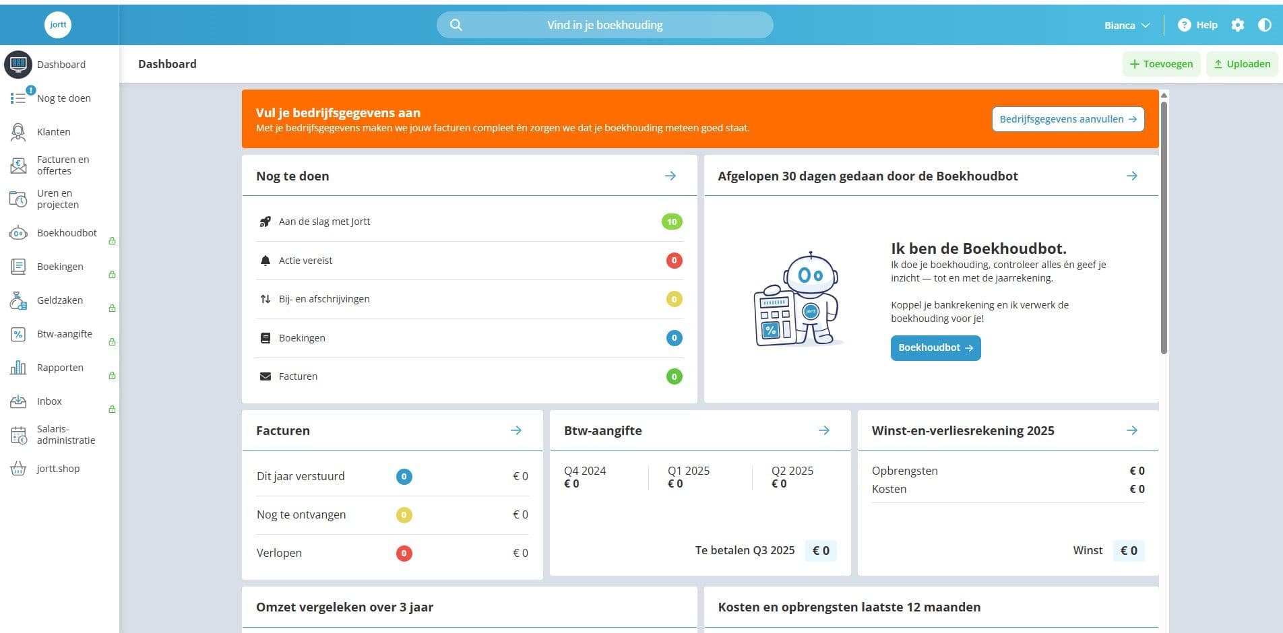This screenshot has height=633, width=1283.
Task: Click the Jortt logo in header
Action: pos(58,25)
